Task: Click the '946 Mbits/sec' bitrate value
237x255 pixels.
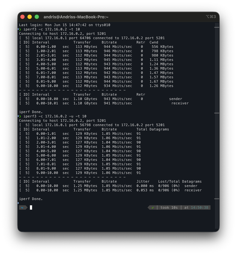Action: click(x=118, y=51)
